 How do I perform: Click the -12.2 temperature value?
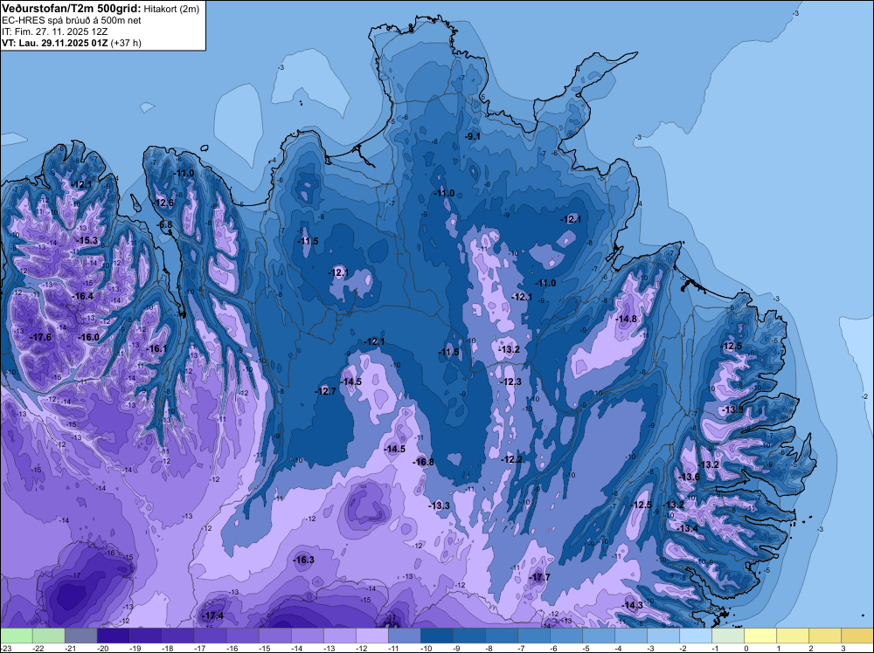click(511, 459)
